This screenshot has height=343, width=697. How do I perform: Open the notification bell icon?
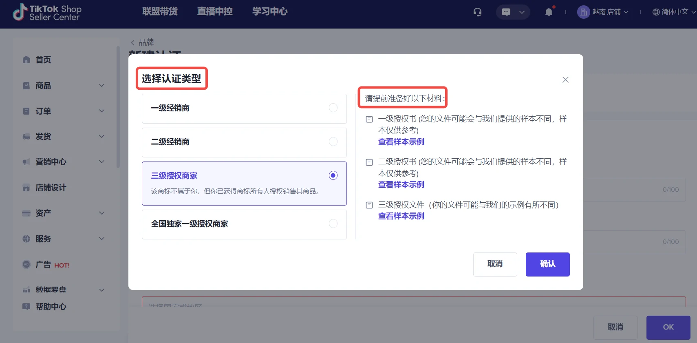(x=549, y=12)
